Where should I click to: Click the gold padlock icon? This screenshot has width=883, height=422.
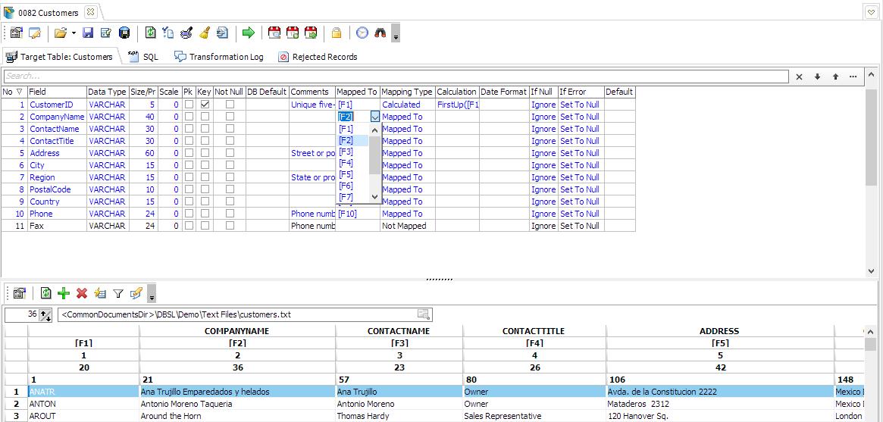[337, 33]
